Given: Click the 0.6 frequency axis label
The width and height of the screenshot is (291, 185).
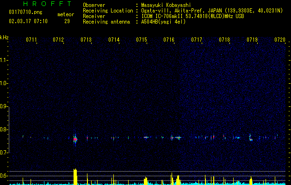Looking at the screenshot, I should (4, 176).
